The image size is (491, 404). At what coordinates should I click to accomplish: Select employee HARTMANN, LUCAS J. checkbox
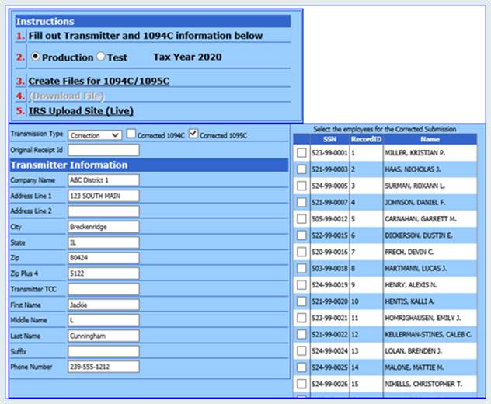tap(301, 268)
